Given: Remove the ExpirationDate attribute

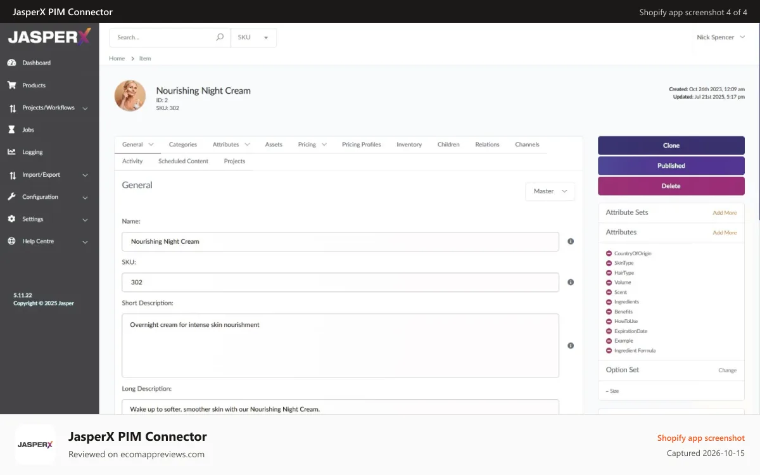Looking at the screenshot, I should click(609, 331).
